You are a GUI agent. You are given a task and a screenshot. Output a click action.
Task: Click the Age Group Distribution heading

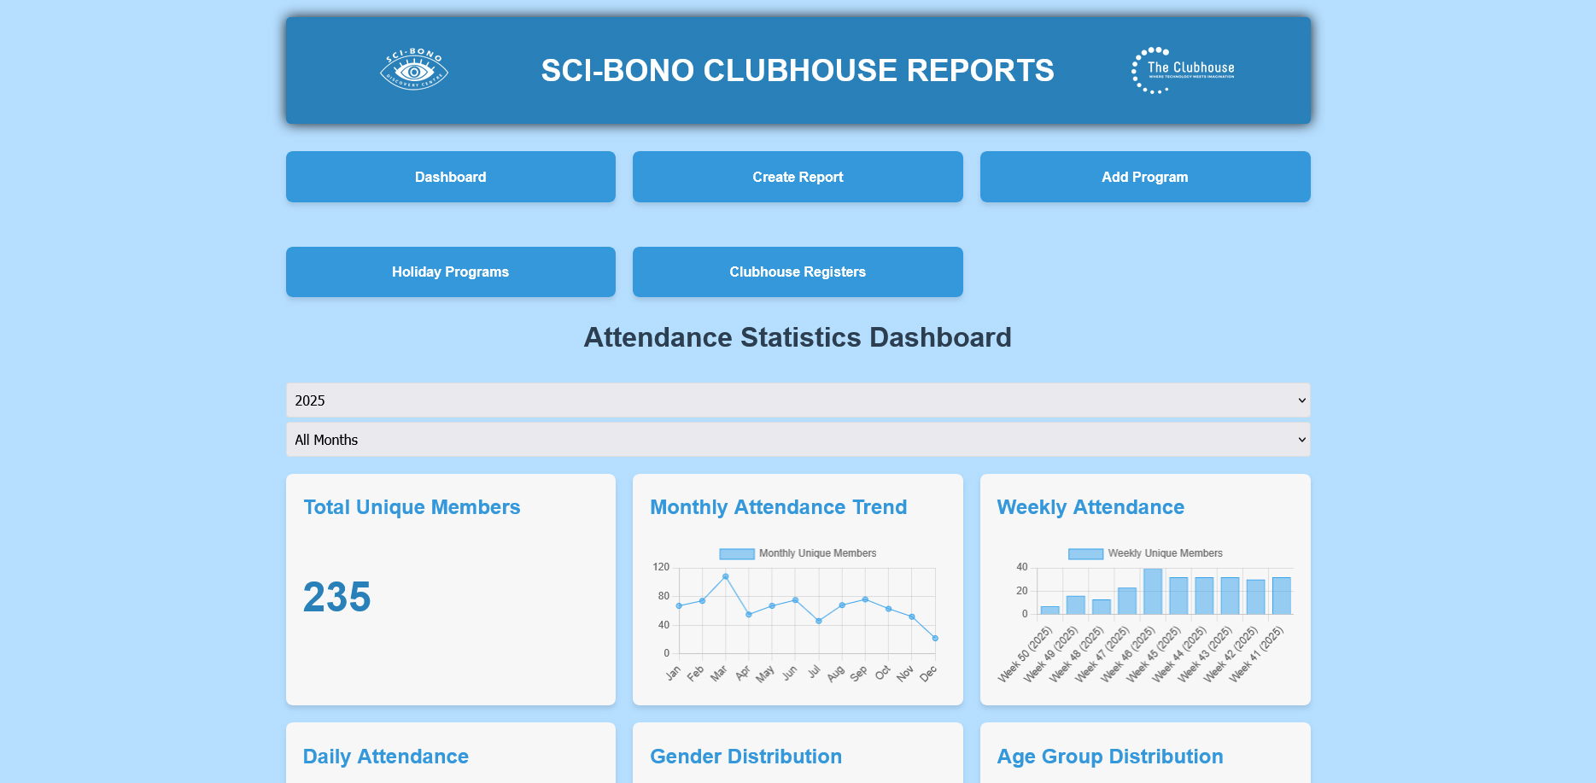1110,757
